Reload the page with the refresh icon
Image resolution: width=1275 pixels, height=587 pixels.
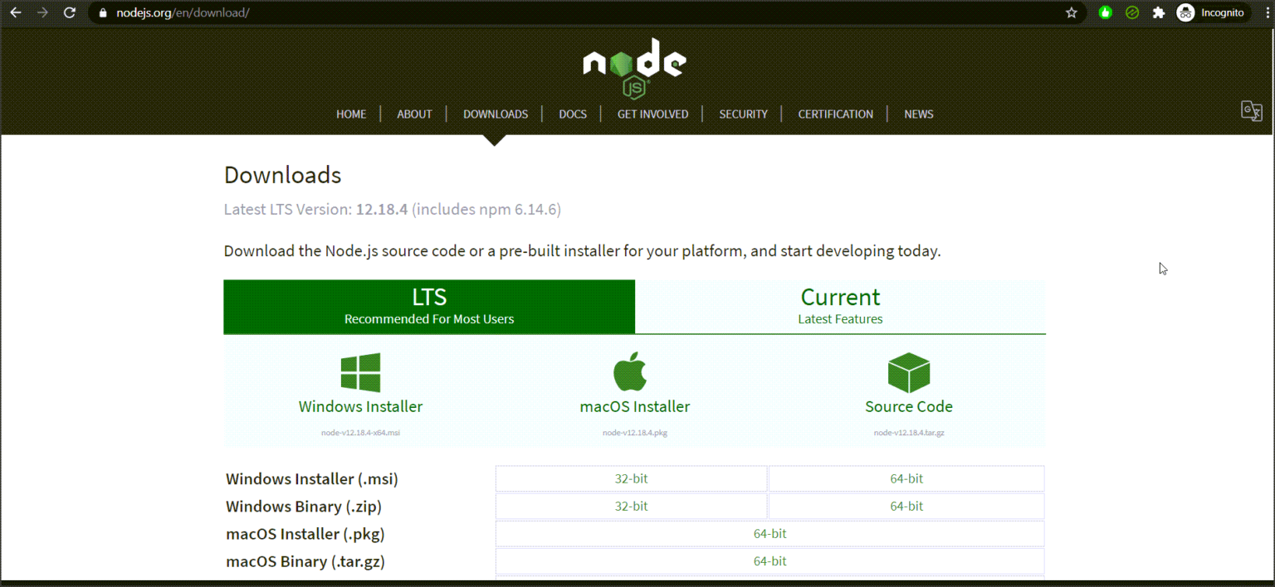coord(70,12)
